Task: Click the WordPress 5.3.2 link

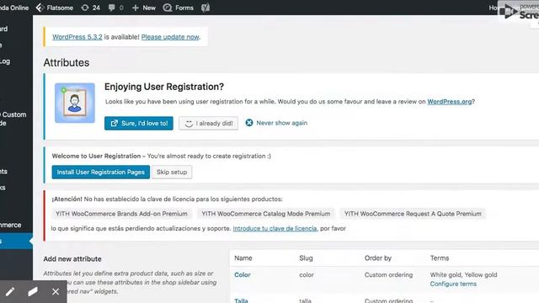Action: 77,37
